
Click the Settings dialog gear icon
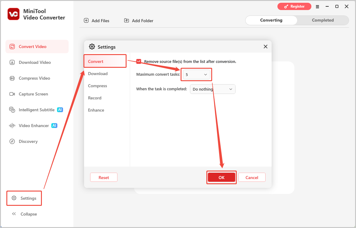point(92,47)
